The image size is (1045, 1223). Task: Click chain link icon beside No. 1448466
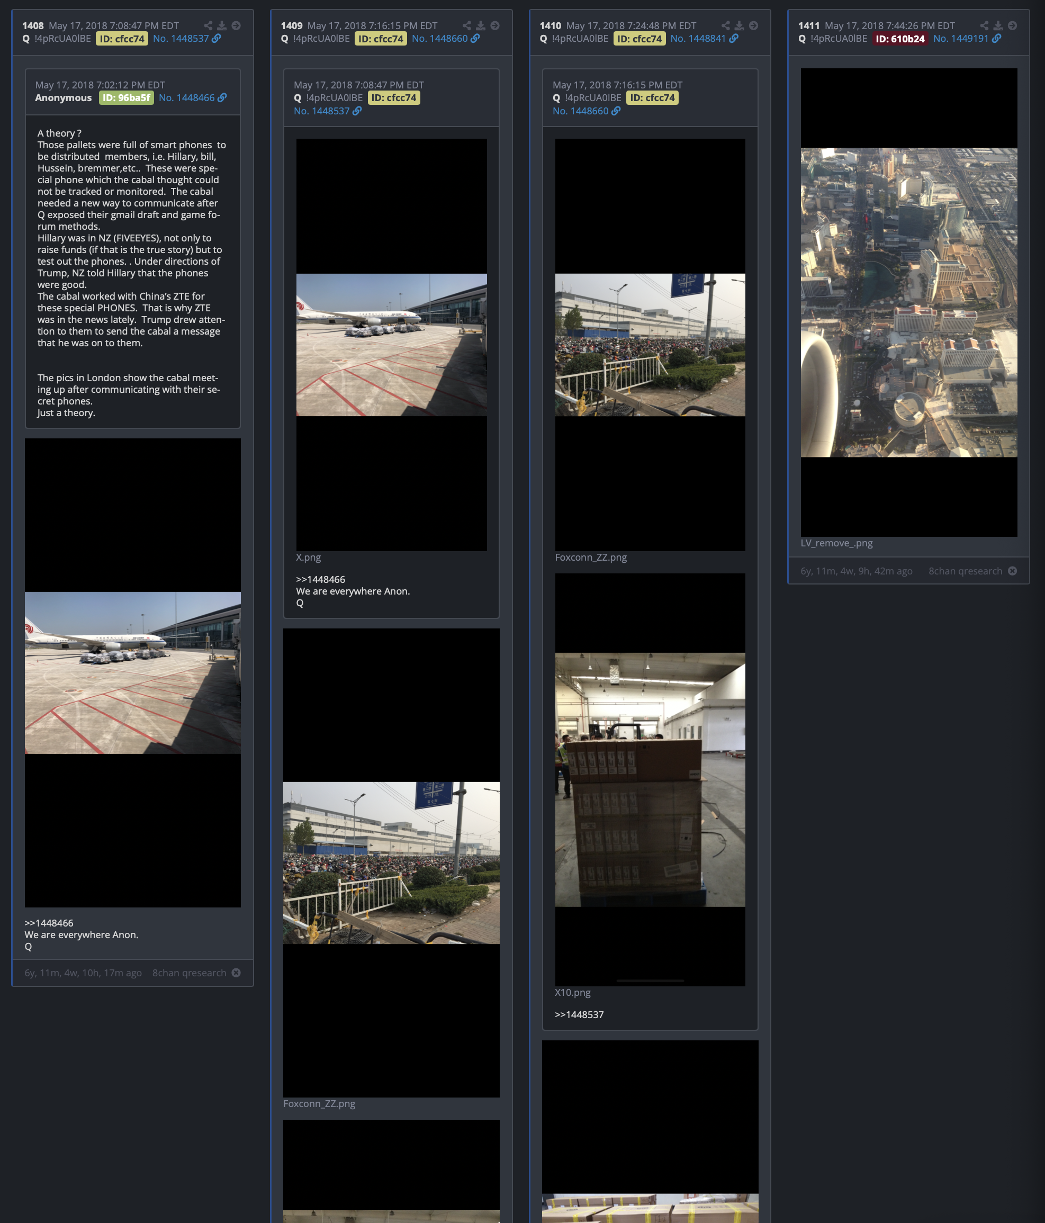click(222, 98)
